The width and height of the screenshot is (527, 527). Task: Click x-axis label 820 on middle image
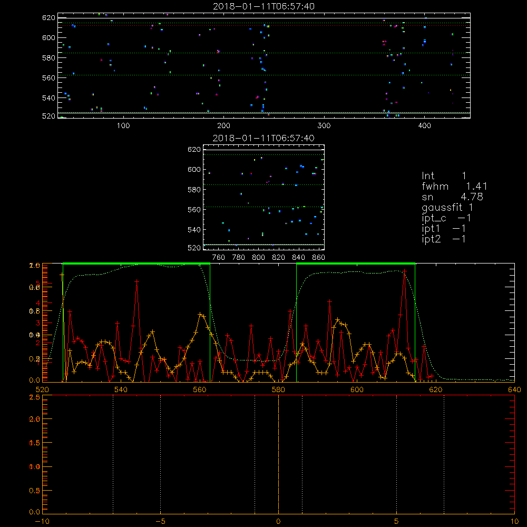(279, 258)
